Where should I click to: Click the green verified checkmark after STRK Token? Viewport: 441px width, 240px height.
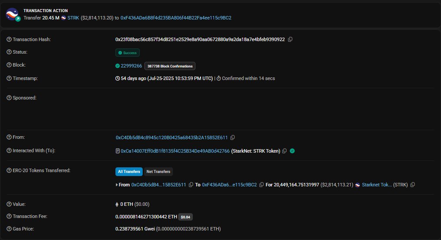(x=292, y=151)
